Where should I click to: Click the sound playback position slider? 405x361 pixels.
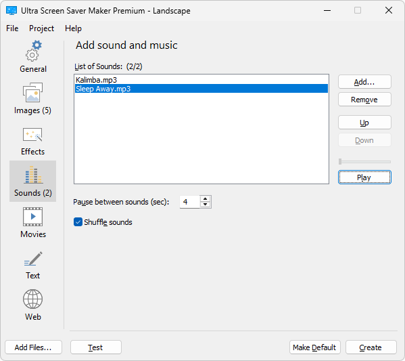[364, 162]
